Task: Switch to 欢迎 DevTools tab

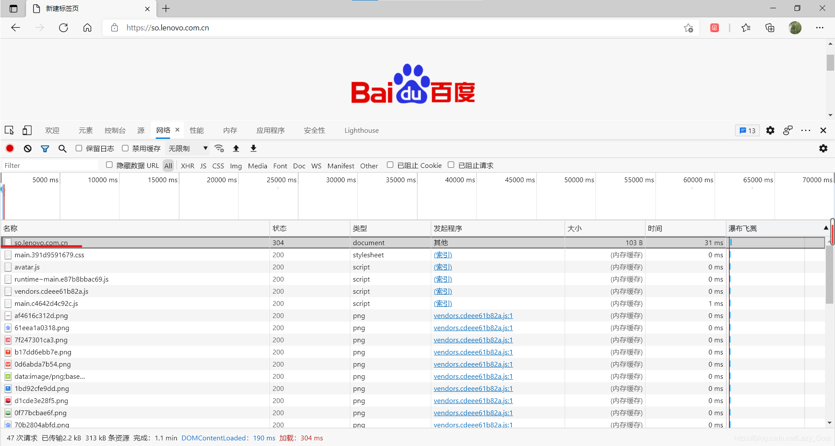Action: coord(52,130)
